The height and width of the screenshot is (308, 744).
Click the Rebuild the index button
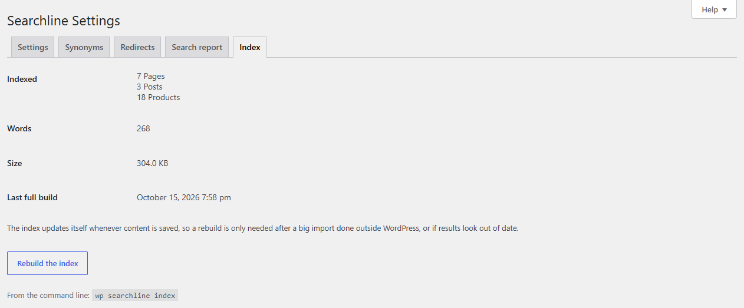click(48, 263)
